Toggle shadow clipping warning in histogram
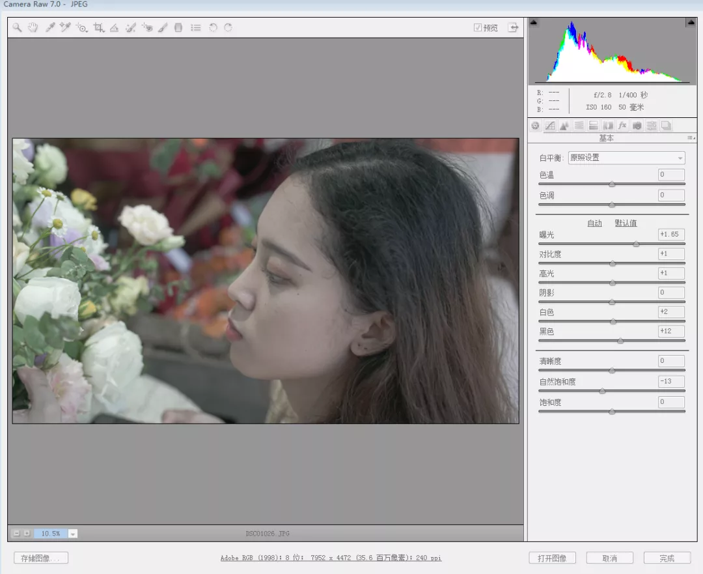 point(534,23)
